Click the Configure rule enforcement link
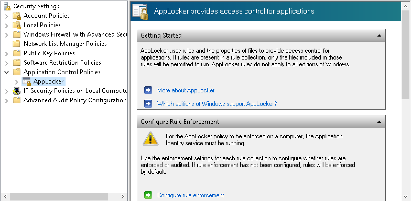Screen dimensions: 411x201 pyautogui.click(x=191, y=195)
